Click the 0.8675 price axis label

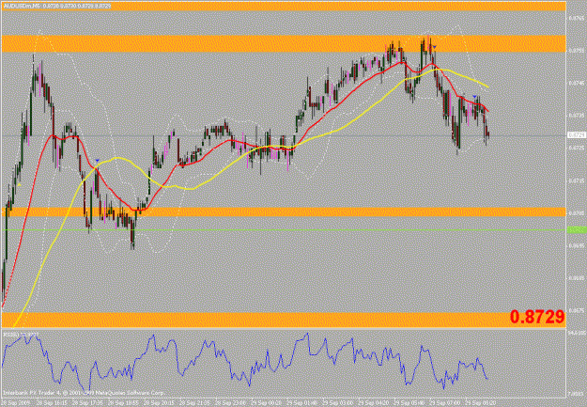click(577, 310)
